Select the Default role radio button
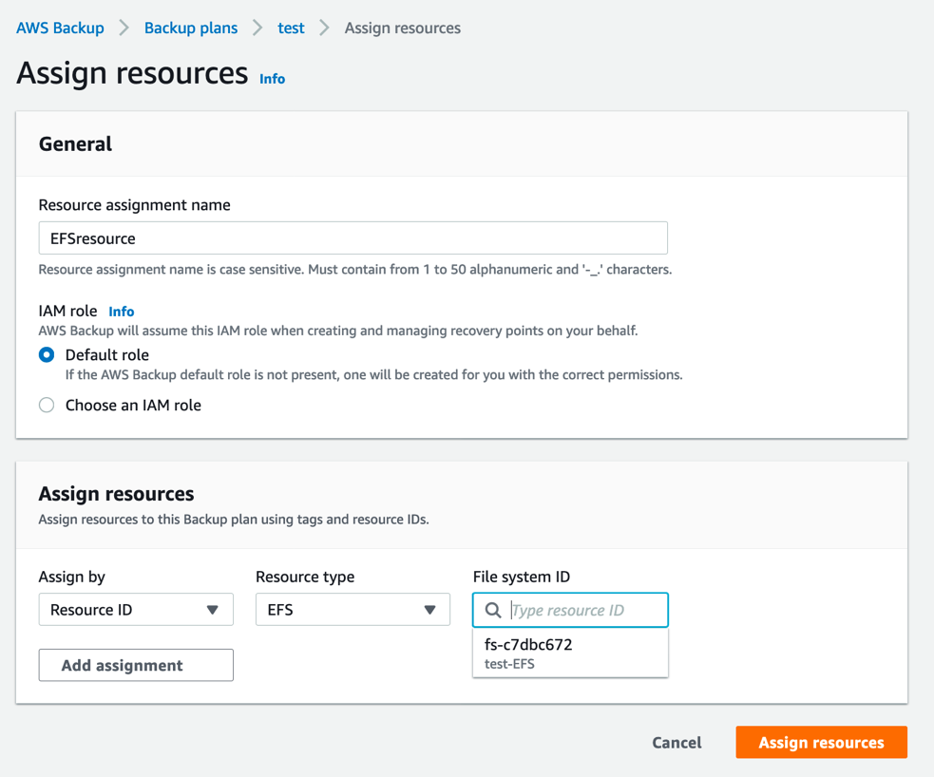Image resolution: width=934 pixels, height=777 pixels. click(46, 354)
